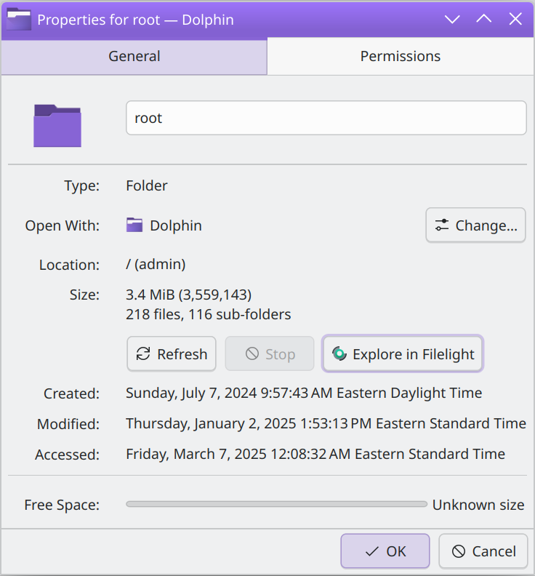Click the large purple folder icon

click(57, 125)
